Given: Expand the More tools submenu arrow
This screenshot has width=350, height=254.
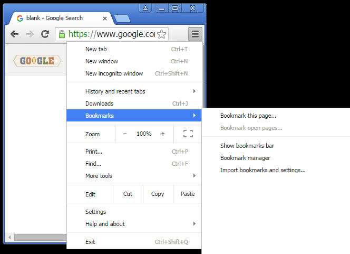Looking at the screenshot, I should pyautogui.click(x=195, y=176).
